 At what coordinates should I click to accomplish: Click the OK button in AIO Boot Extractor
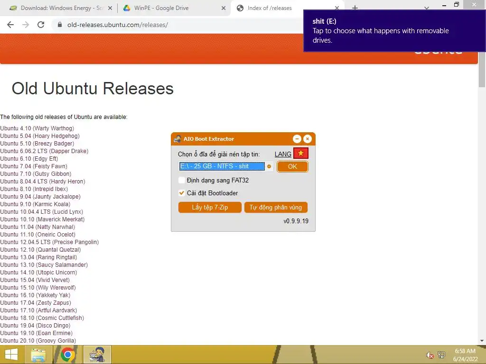tap(292, 166)
